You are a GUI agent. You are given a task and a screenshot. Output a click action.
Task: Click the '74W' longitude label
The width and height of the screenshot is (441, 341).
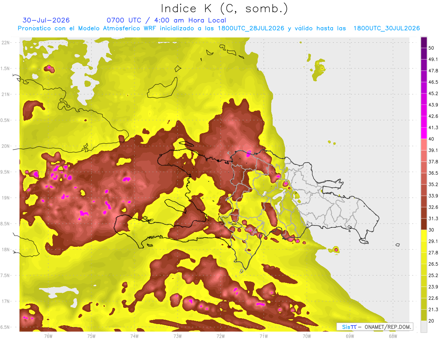[x=135, y=336]
